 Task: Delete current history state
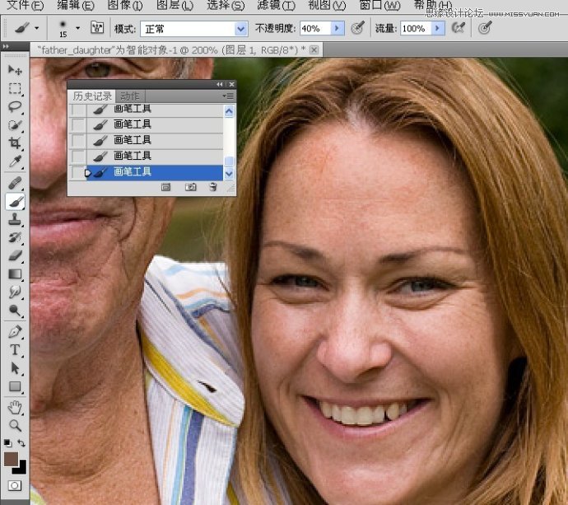coord(213,187)
